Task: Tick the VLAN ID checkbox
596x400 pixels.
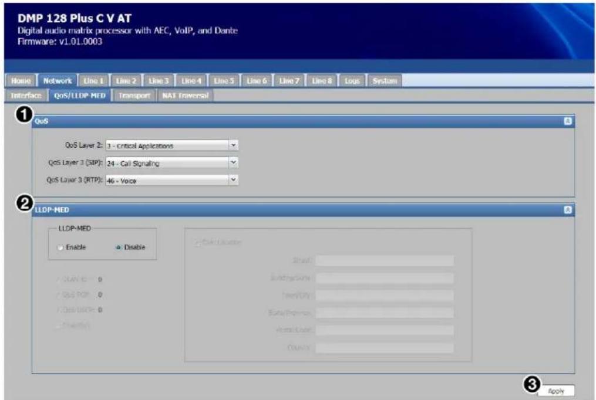Action: (x=59, y=279)
